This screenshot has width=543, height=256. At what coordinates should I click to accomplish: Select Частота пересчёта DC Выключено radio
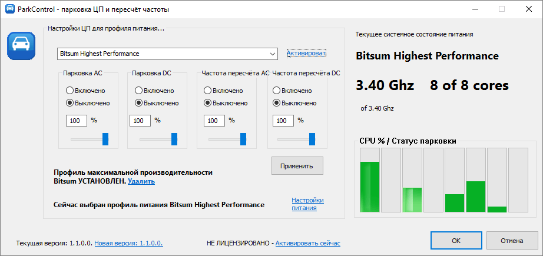pos(294,103)
